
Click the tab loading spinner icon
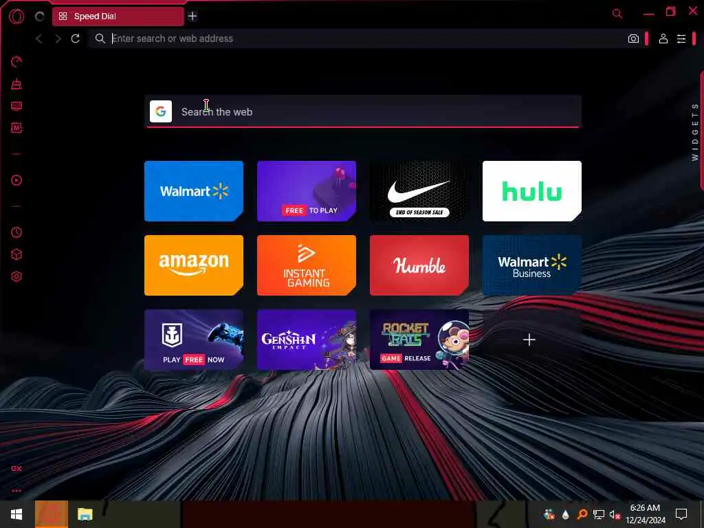(39, 16)
